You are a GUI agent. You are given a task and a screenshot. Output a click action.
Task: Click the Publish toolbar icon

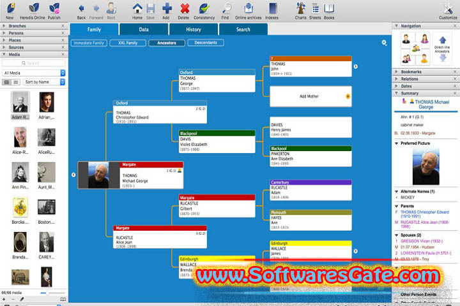[x=54, y=8]
